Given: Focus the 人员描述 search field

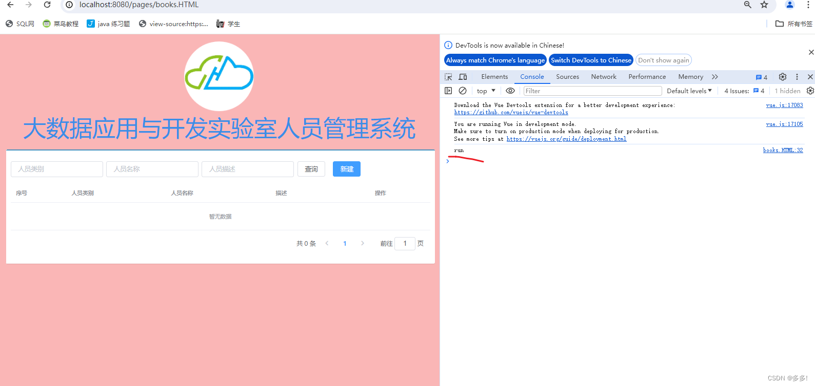Looking at the screenshot, I should click(248, 169).
